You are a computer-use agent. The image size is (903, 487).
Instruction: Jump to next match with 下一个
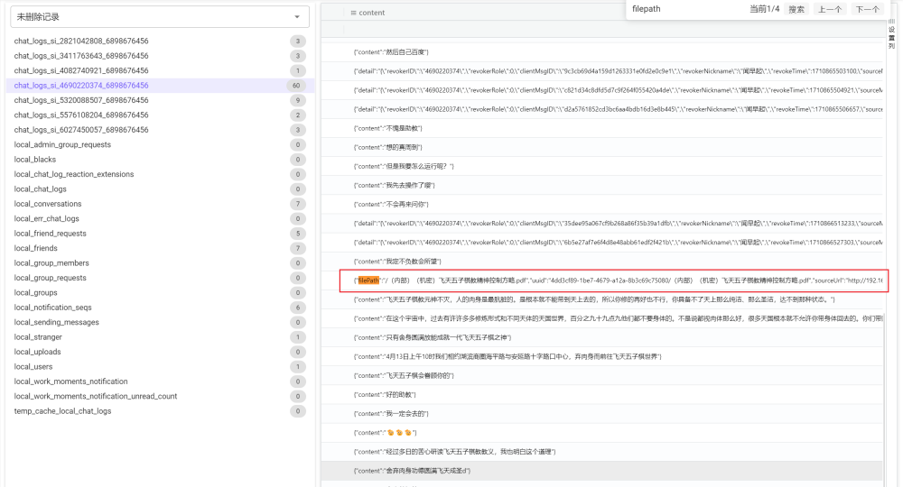[867, 9]
